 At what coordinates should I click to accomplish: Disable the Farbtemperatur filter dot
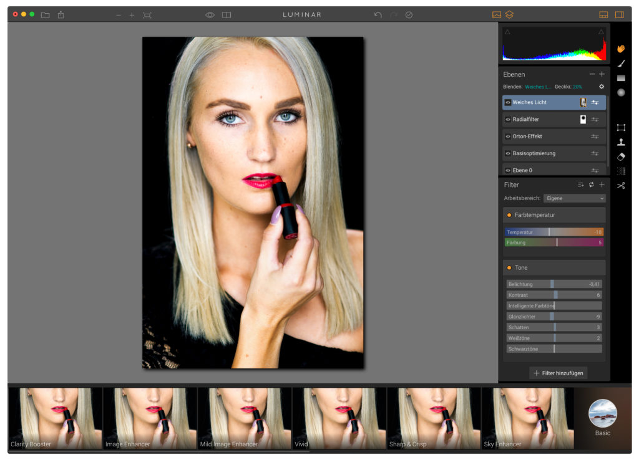509,215
